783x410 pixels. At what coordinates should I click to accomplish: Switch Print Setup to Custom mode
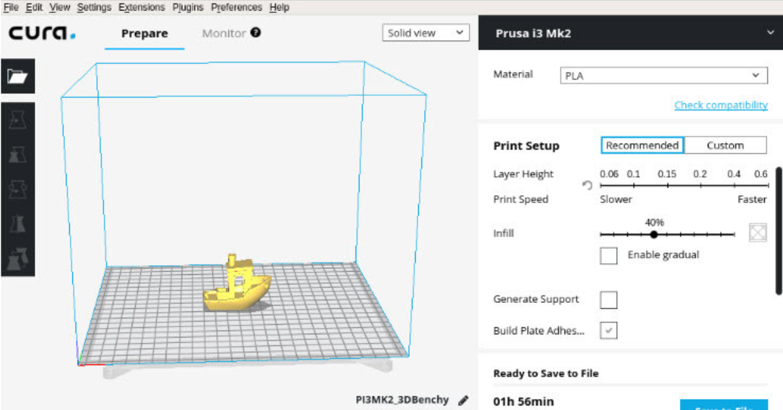(725, 146)
